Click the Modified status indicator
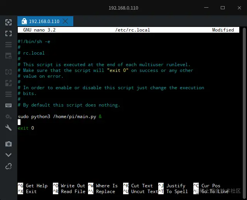The image size is (247, 200). [x=223, y=30]
